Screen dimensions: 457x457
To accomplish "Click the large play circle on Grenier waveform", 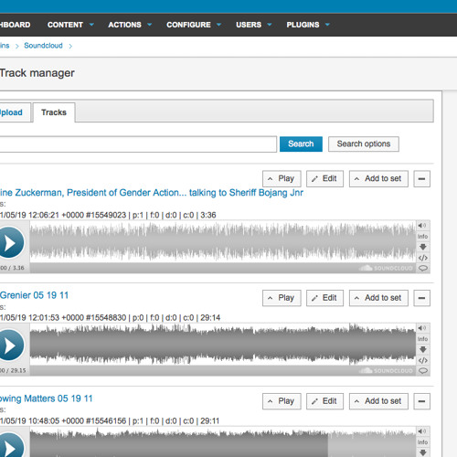I will point(10,345).
